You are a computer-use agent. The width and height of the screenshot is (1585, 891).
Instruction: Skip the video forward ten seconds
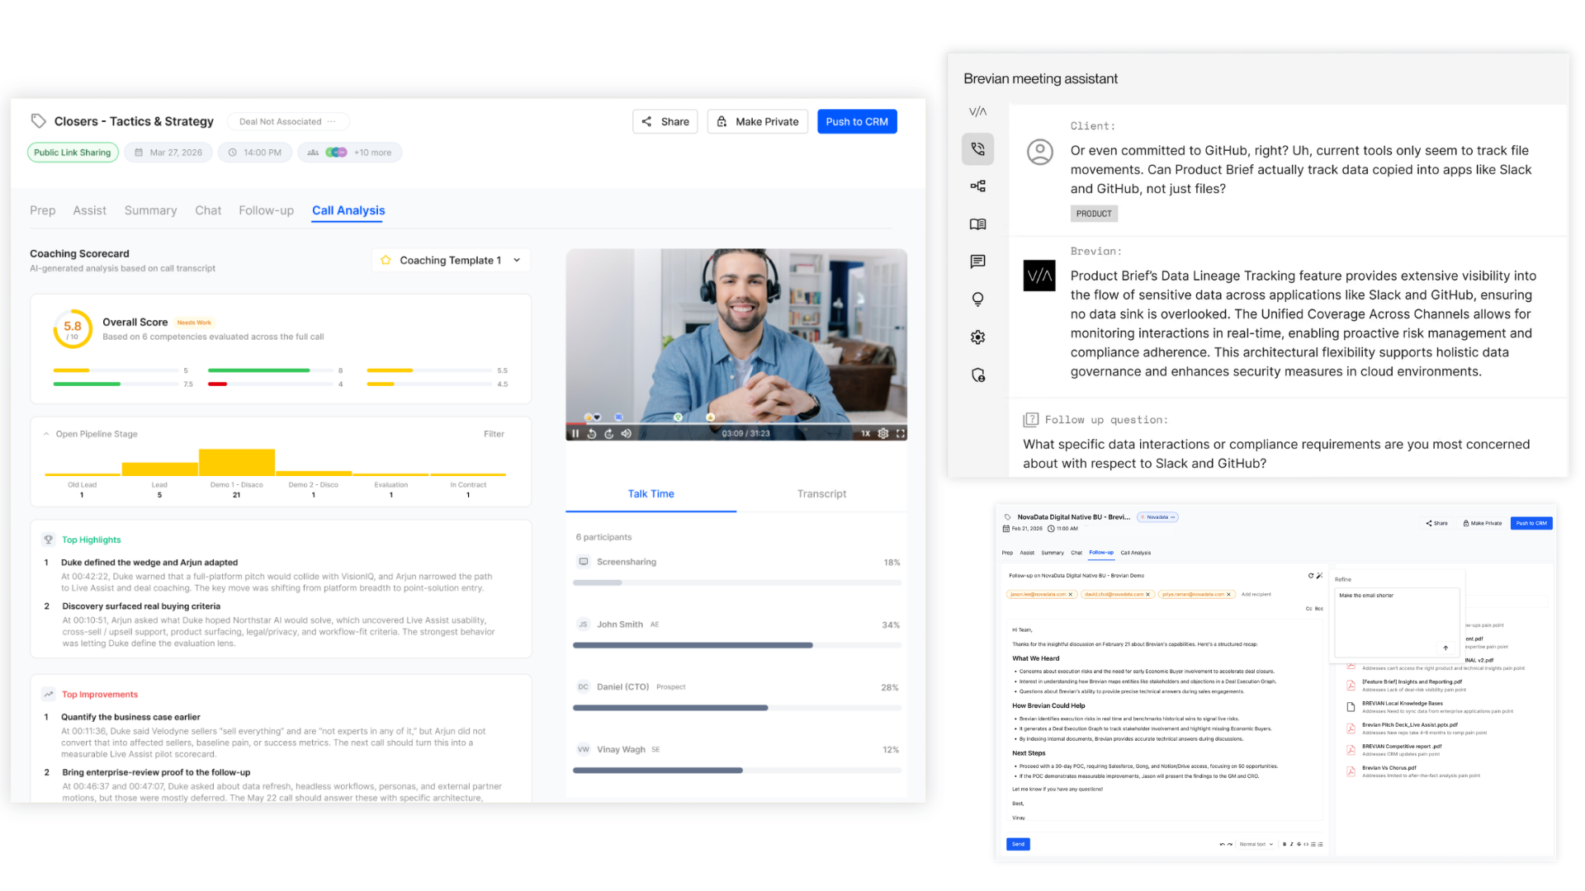tap(609, 433)
